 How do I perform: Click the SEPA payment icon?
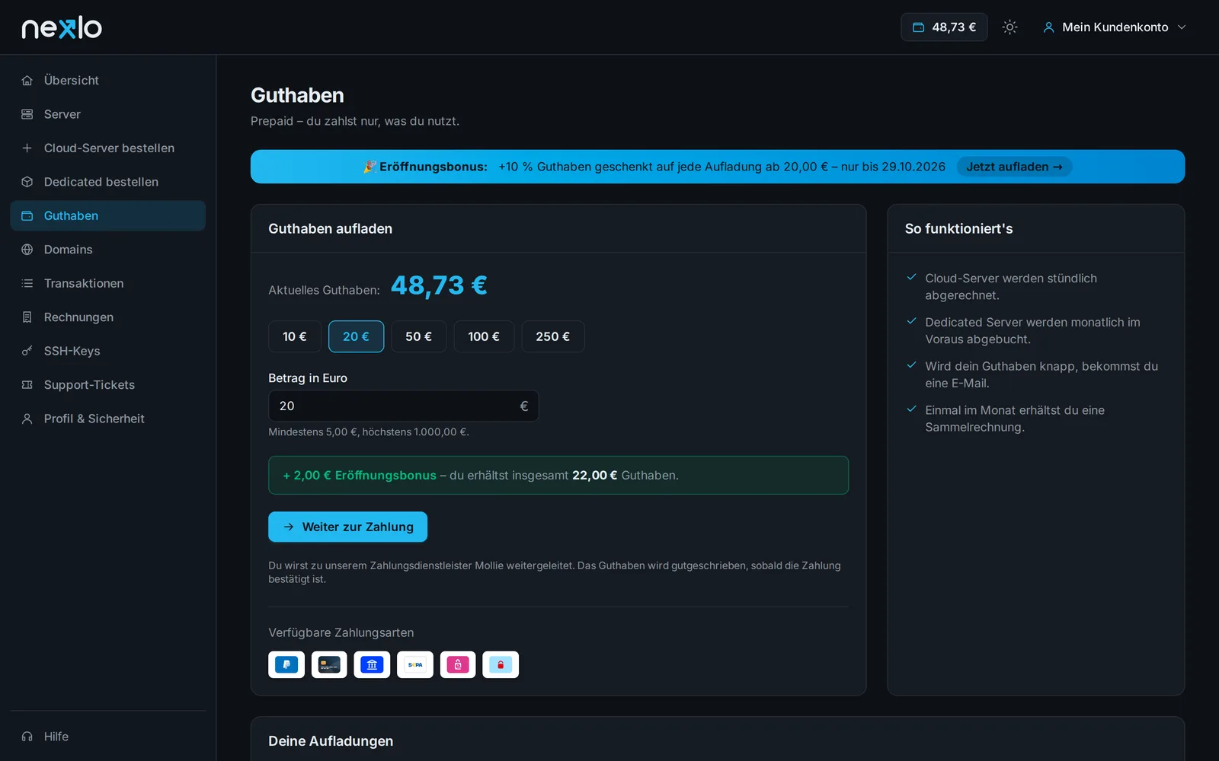pyautogui.click(x=415, y=664)
